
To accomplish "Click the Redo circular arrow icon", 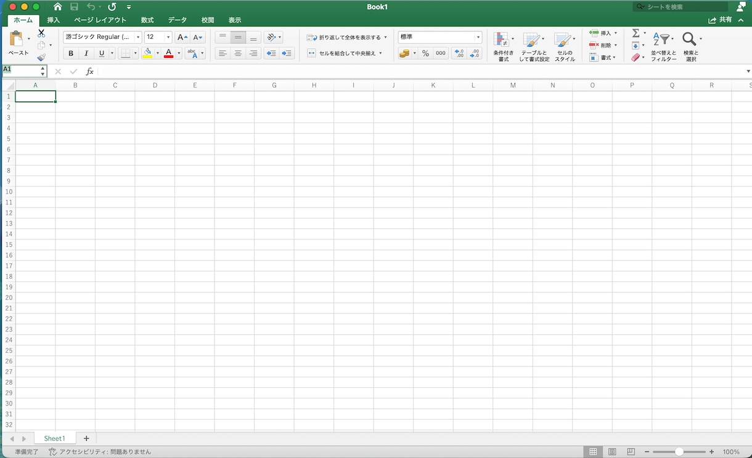I will tap(112, 7).
